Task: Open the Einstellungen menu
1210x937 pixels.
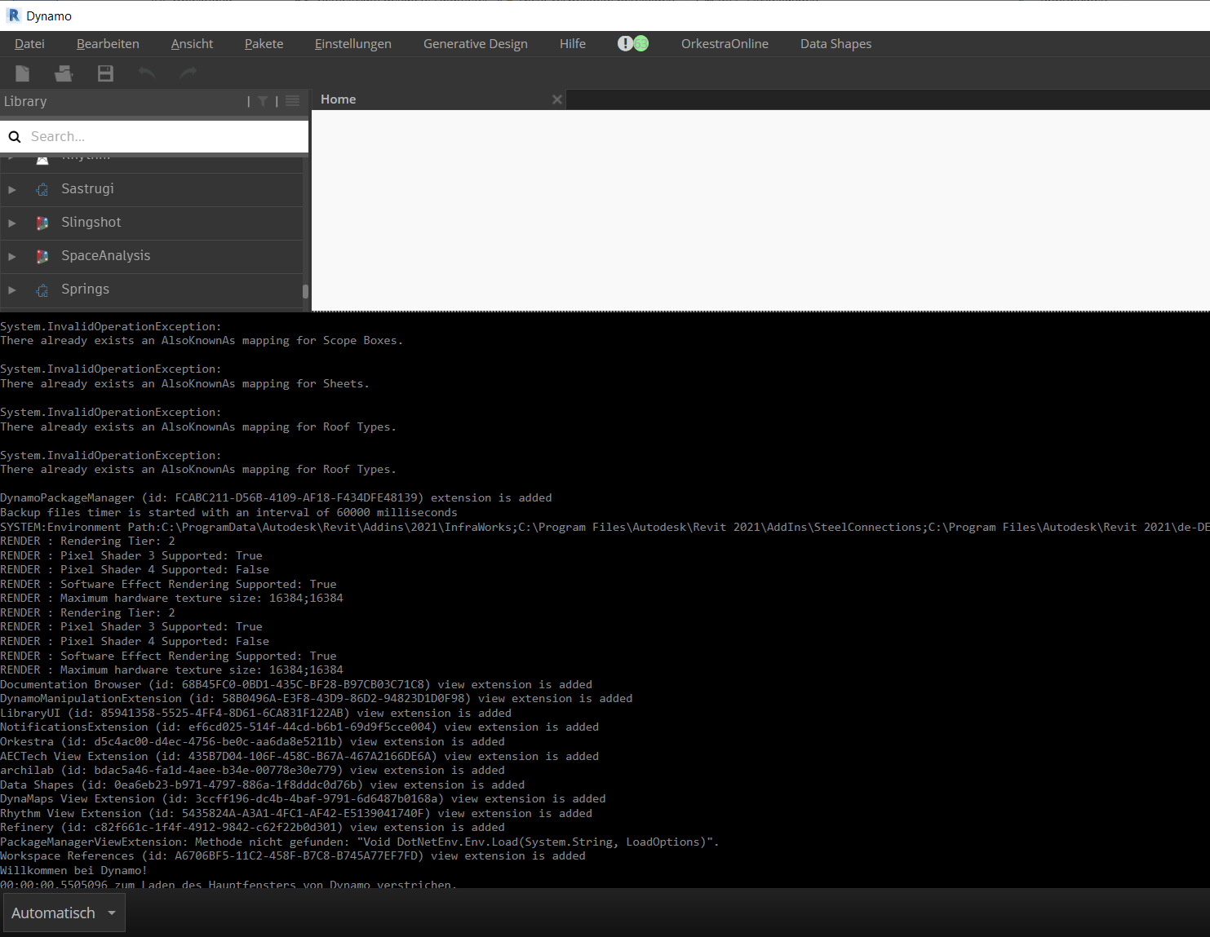Action: 352,43
